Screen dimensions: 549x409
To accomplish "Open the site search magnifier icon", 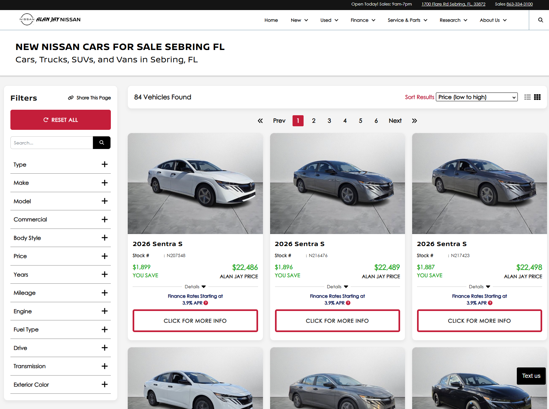I will coord(541,20).
